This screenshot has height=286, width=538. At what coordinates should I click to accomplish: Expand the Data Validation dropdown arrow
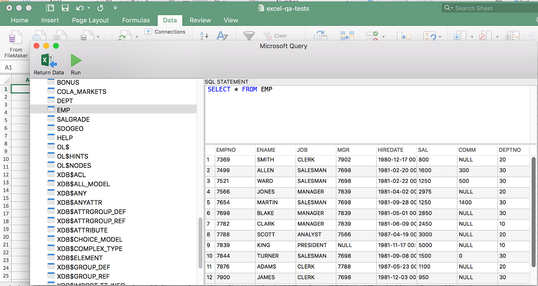point(384,37)
